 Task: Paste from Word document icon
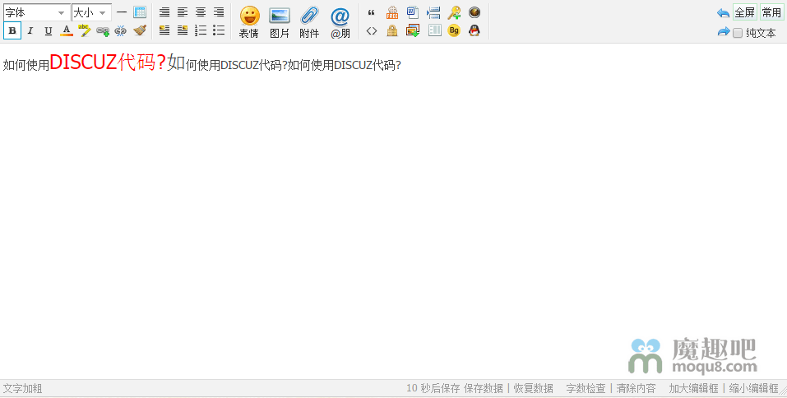click(413, 13)
